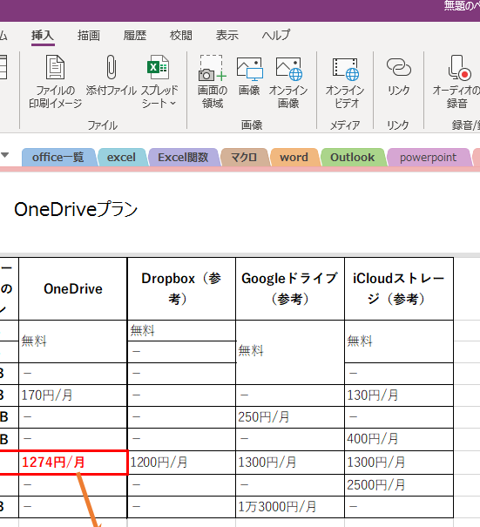Click the page title OneDriveプラン
The image size is (480, 527).
pyautogui.click(x=76, y=209)
